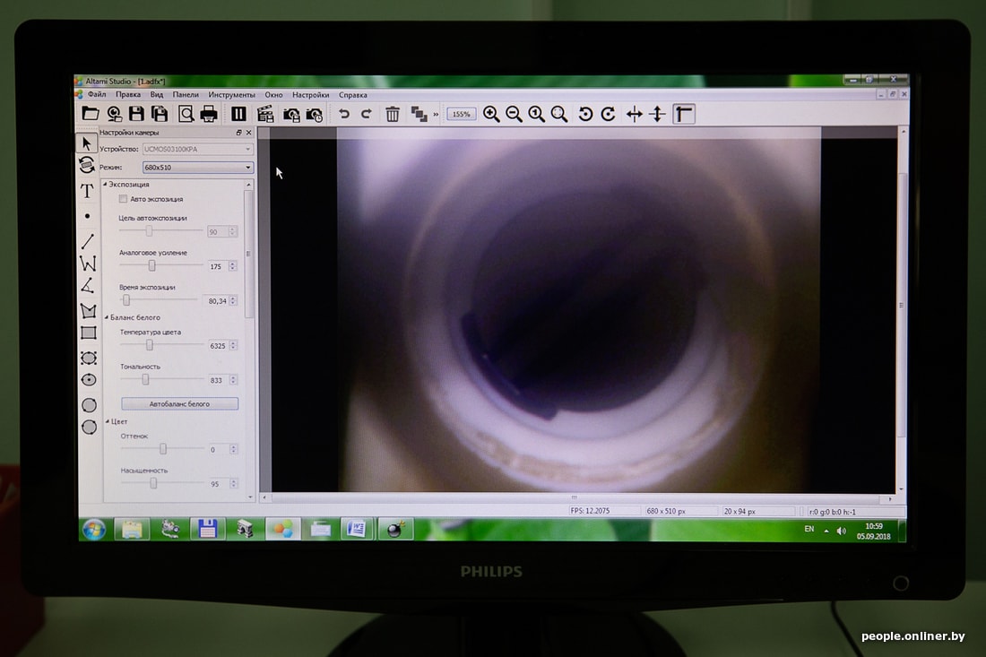Screen dimensions: 986x657
Task: Click the Print icon in toolbar
Action: coord(209,114)
